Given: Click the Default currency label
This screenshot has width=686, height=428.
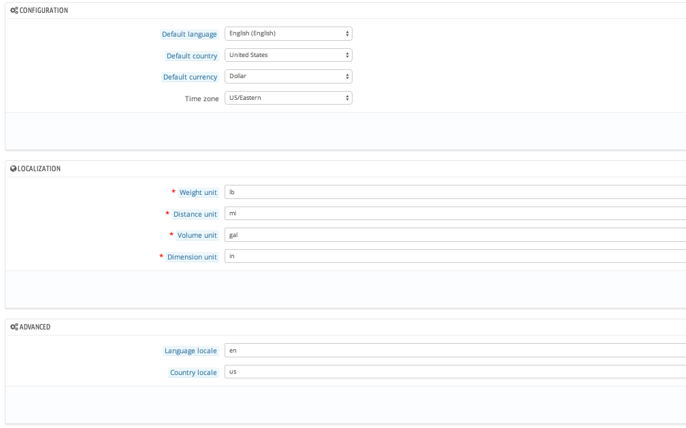Looking at the screenshot, I should 190,77.
